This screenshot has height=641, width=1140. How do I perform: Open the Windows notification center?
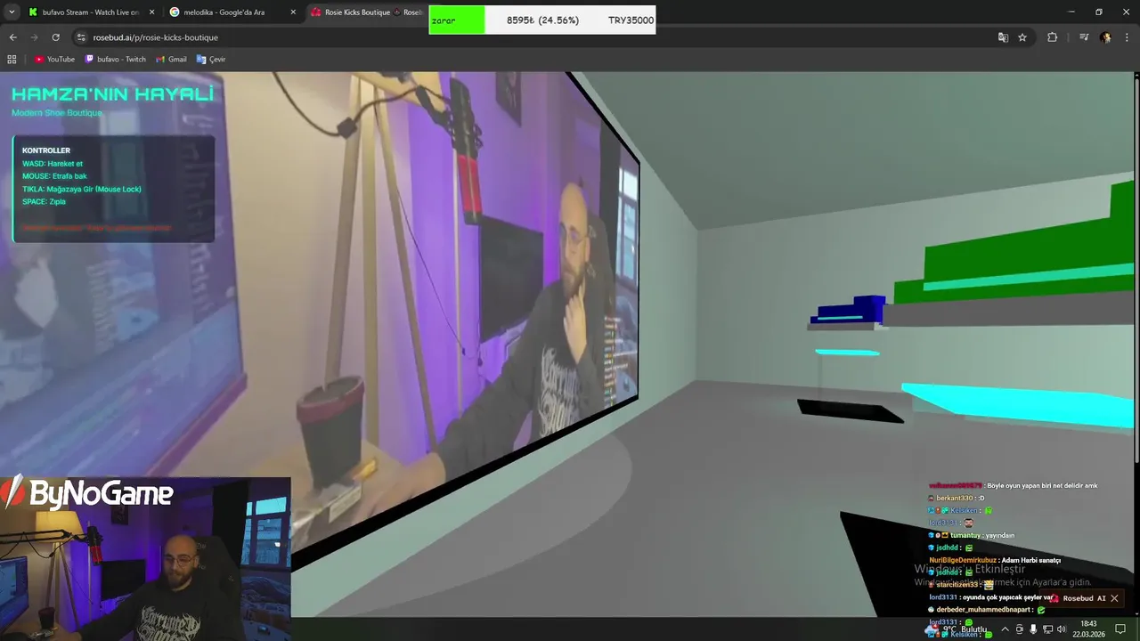1121,629
